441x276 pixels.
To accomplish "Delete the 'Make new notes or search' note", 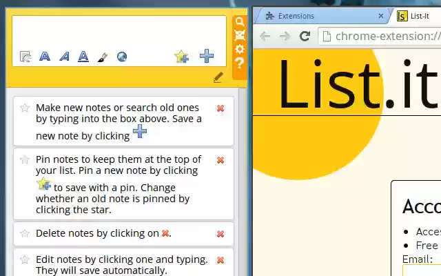I will pyautogui.click(x=220, y=108).
